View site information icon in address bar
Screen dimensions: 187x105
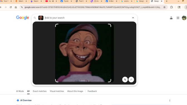[x=22, y=7]
